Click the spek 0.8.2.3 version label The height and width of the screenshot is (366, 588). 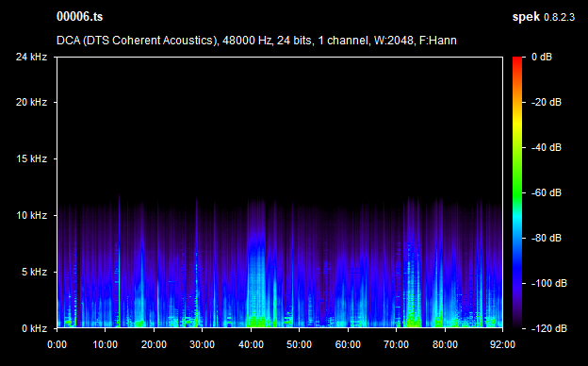[544, 17]
